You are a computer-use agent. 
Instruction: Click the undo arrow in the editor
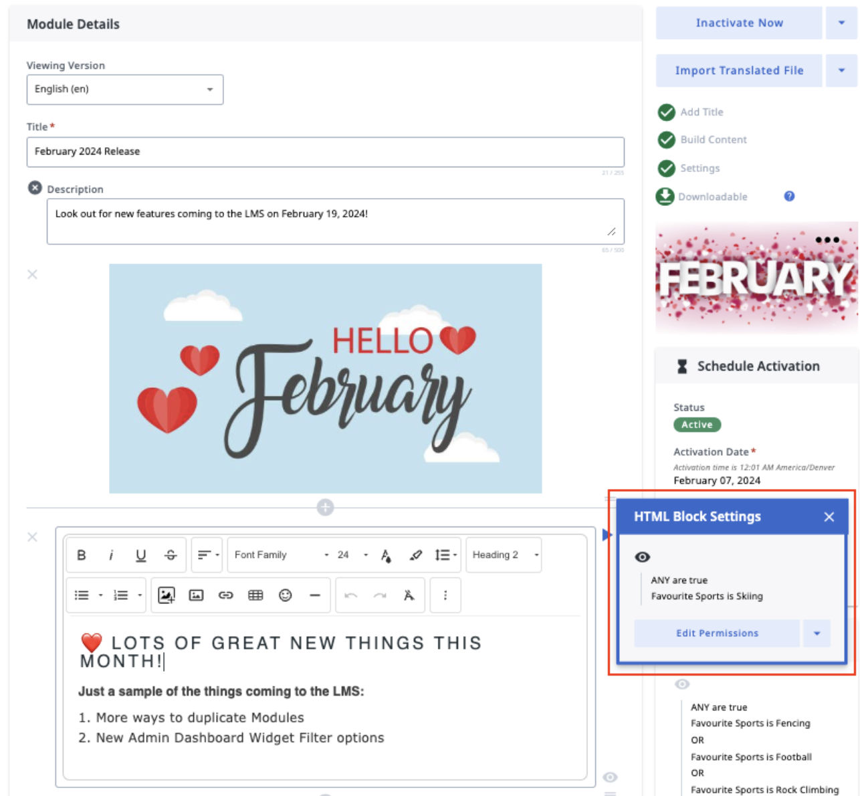(351, 595)
